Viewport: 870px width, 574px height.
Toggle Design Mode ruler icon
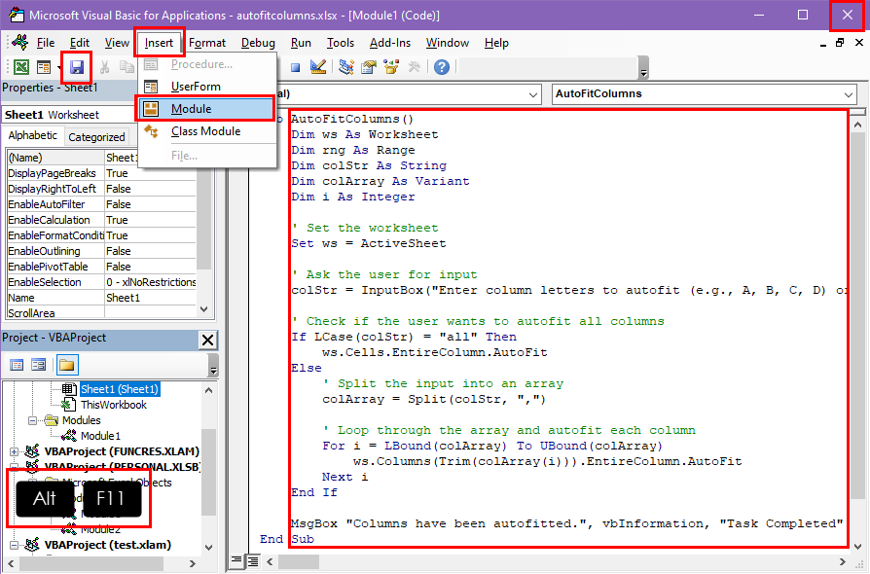click(x=318, y=67)
